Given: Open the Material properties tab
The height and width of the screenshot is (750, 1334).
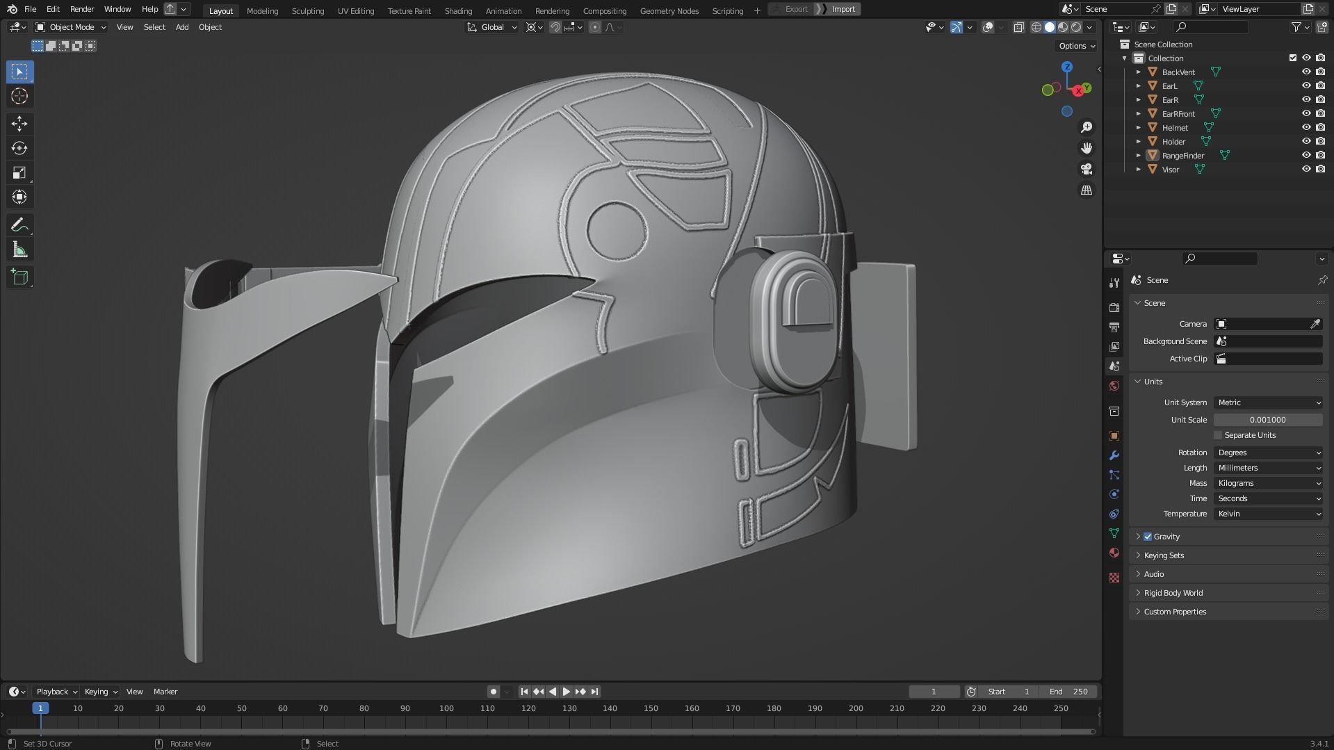Looking at the screenshot, I should (1114, 553).
